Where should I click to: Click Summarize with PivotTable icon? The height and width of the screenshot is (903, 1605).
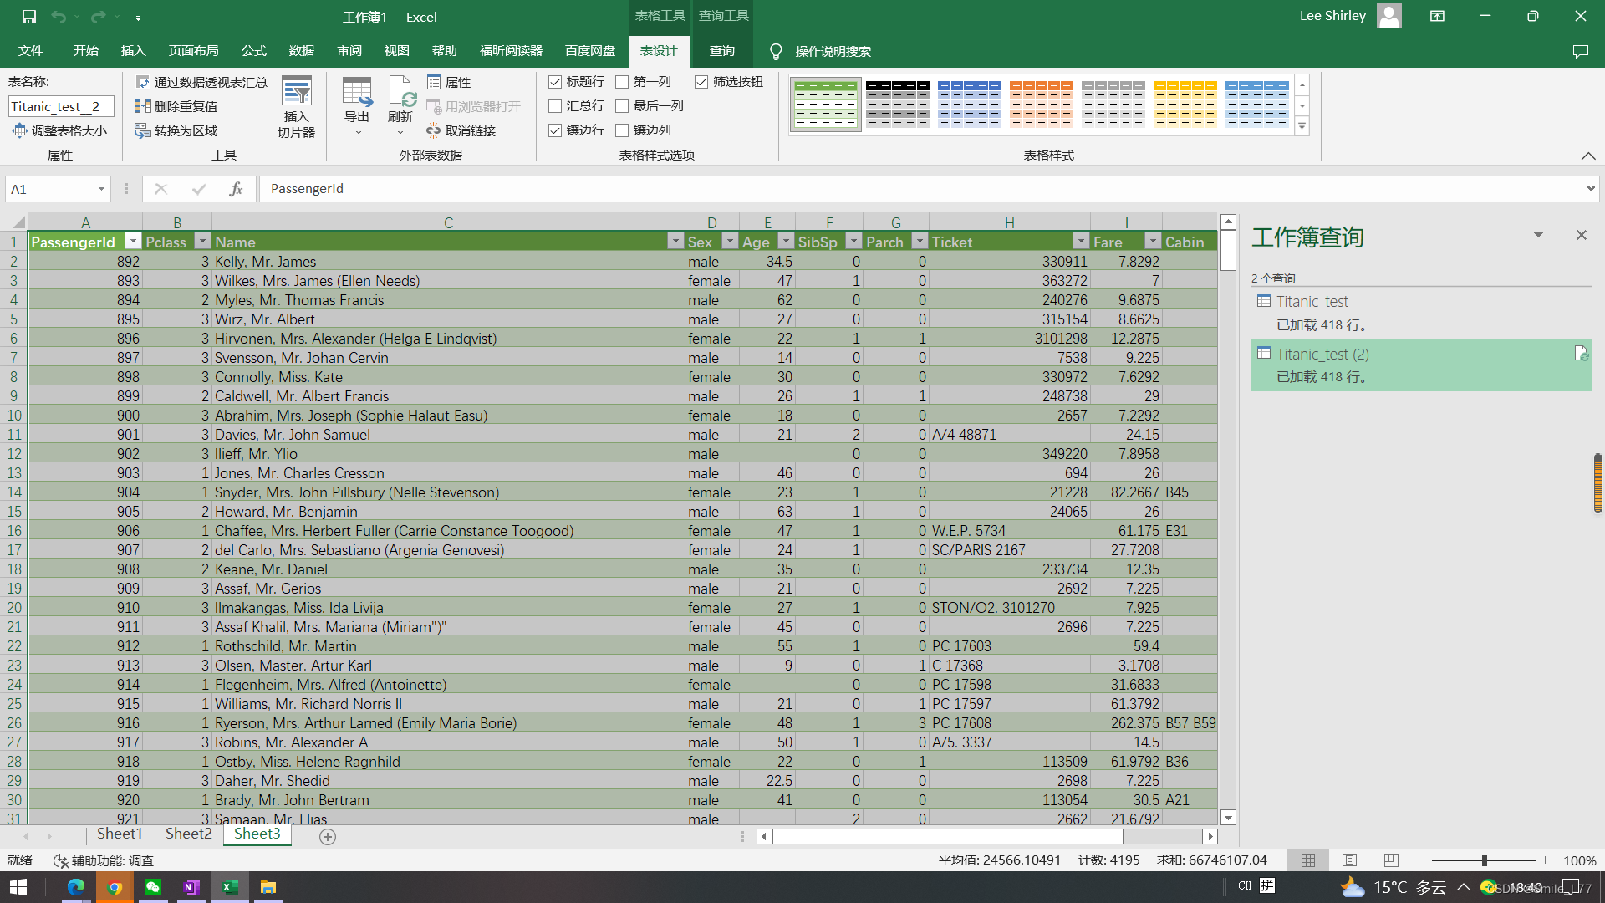143,82
